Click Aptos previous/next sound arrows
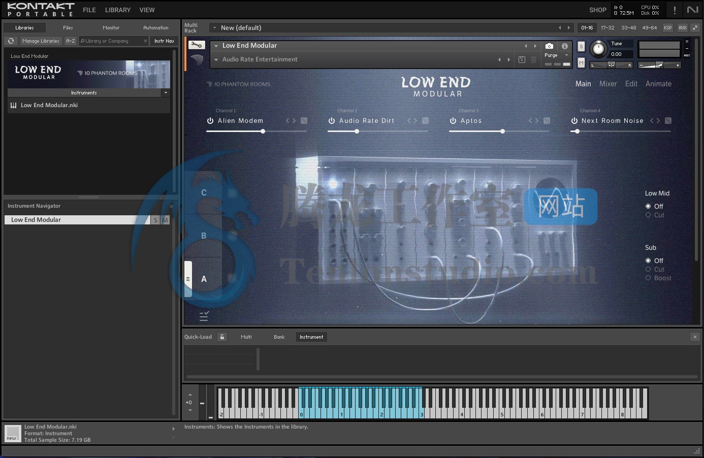 pyautogui.click(x=533, y=120)
